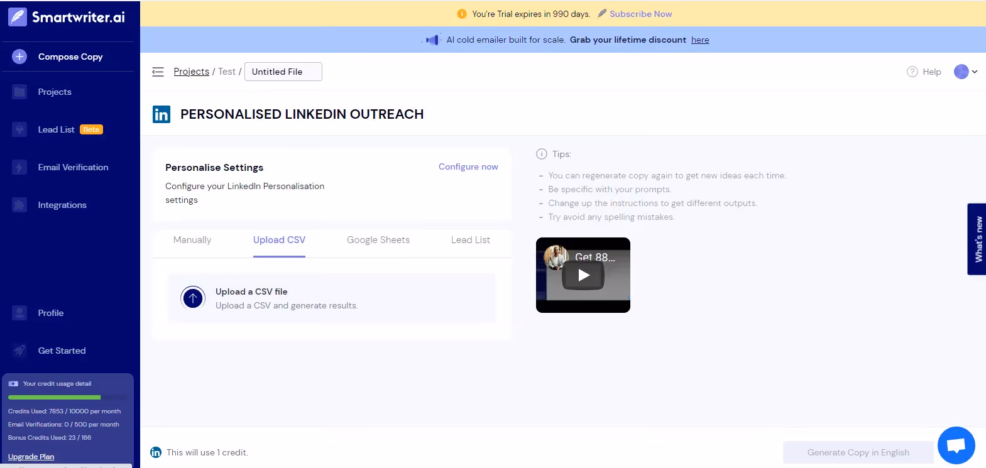This screenshot has height=468, width=986.
Task: Click the upload arrow circle icon
Action: coord(193,298)
